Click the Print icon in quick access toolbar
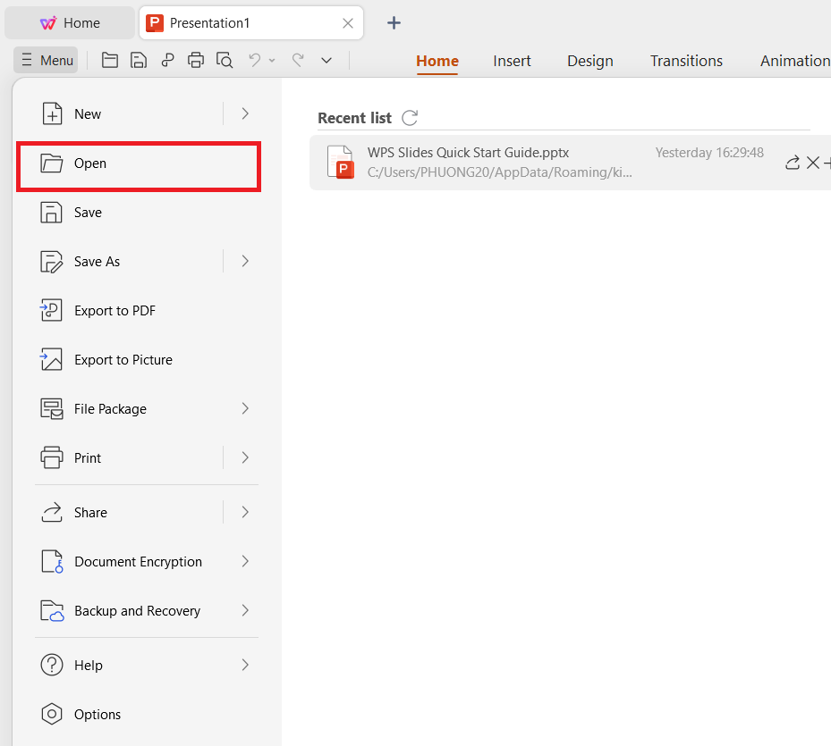 [x=196, y=61]
